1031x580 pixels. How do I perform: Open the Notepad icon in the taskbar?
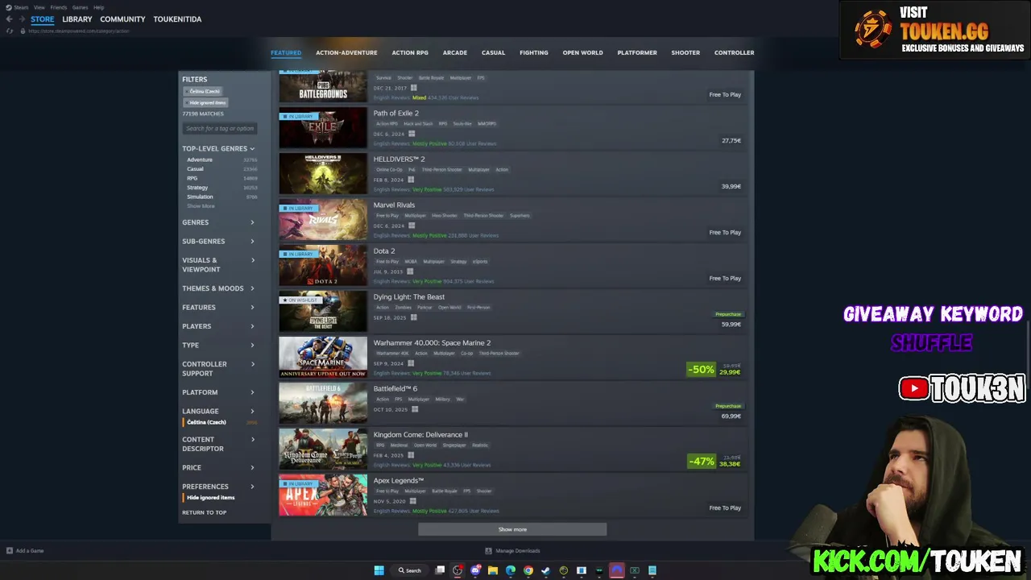[652, 570]
